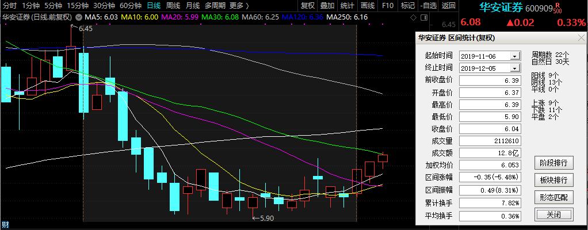The width and height of the screenshot is (588, 230).
Task: Open the 起始时间 date dropdown arrow
Action: 516,56
